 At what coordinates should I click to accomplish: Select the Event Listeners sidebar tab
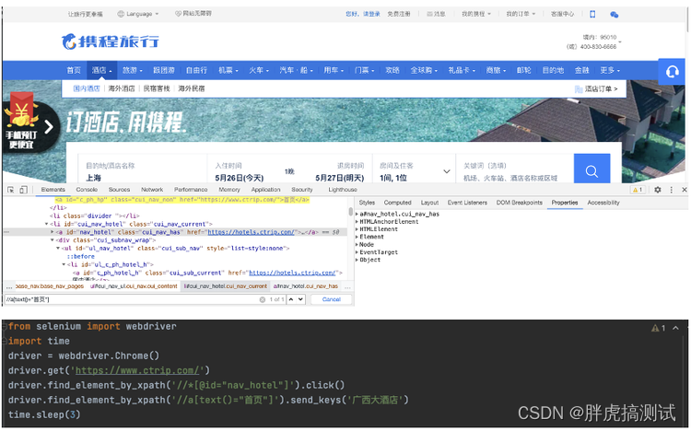(x=467, y=203)
